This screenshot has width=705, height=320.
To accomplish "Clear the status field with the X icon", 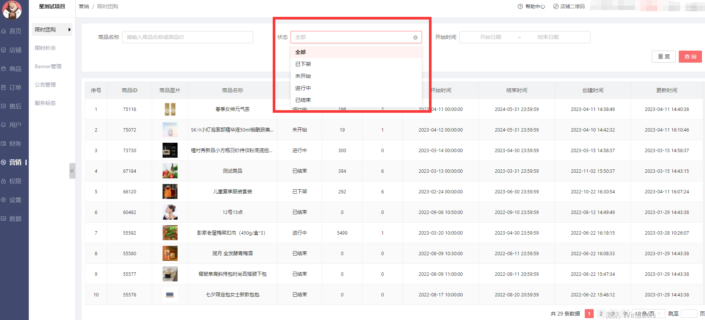I will [x=415, y=37].
